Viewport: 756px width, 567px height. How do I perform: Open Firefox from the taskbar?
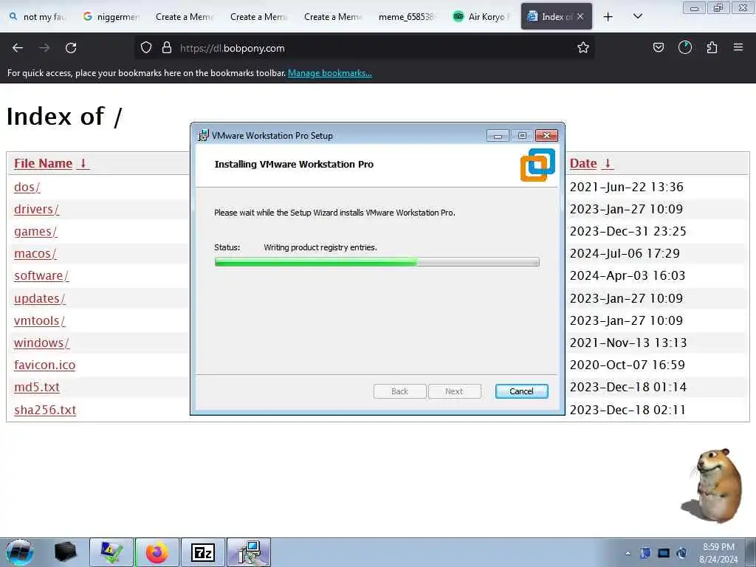click(x=157, y=552)
